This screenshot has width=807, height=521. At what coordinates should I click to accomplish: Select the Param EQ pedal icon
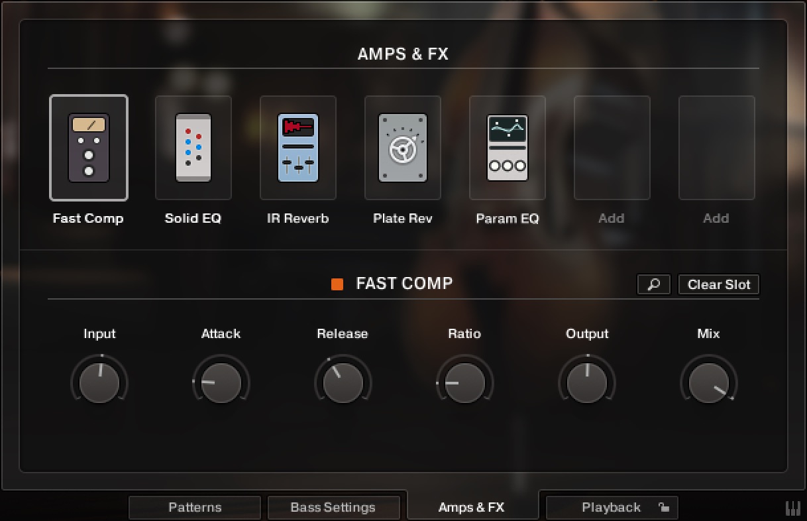click(x=507, y=147)
